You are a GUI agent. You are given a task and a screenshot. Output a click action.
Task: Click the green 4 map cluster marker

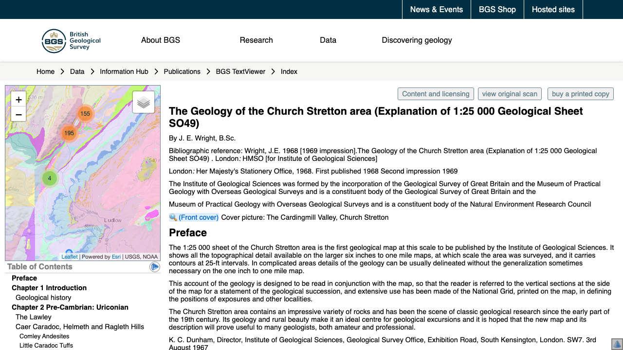(50, 178)
